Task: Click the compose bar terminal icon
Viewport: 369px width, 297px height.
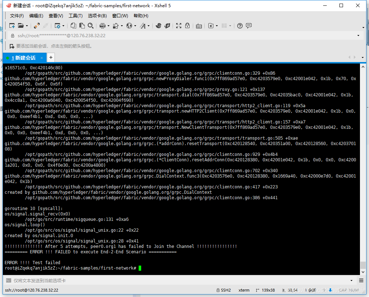Action: 8,280
